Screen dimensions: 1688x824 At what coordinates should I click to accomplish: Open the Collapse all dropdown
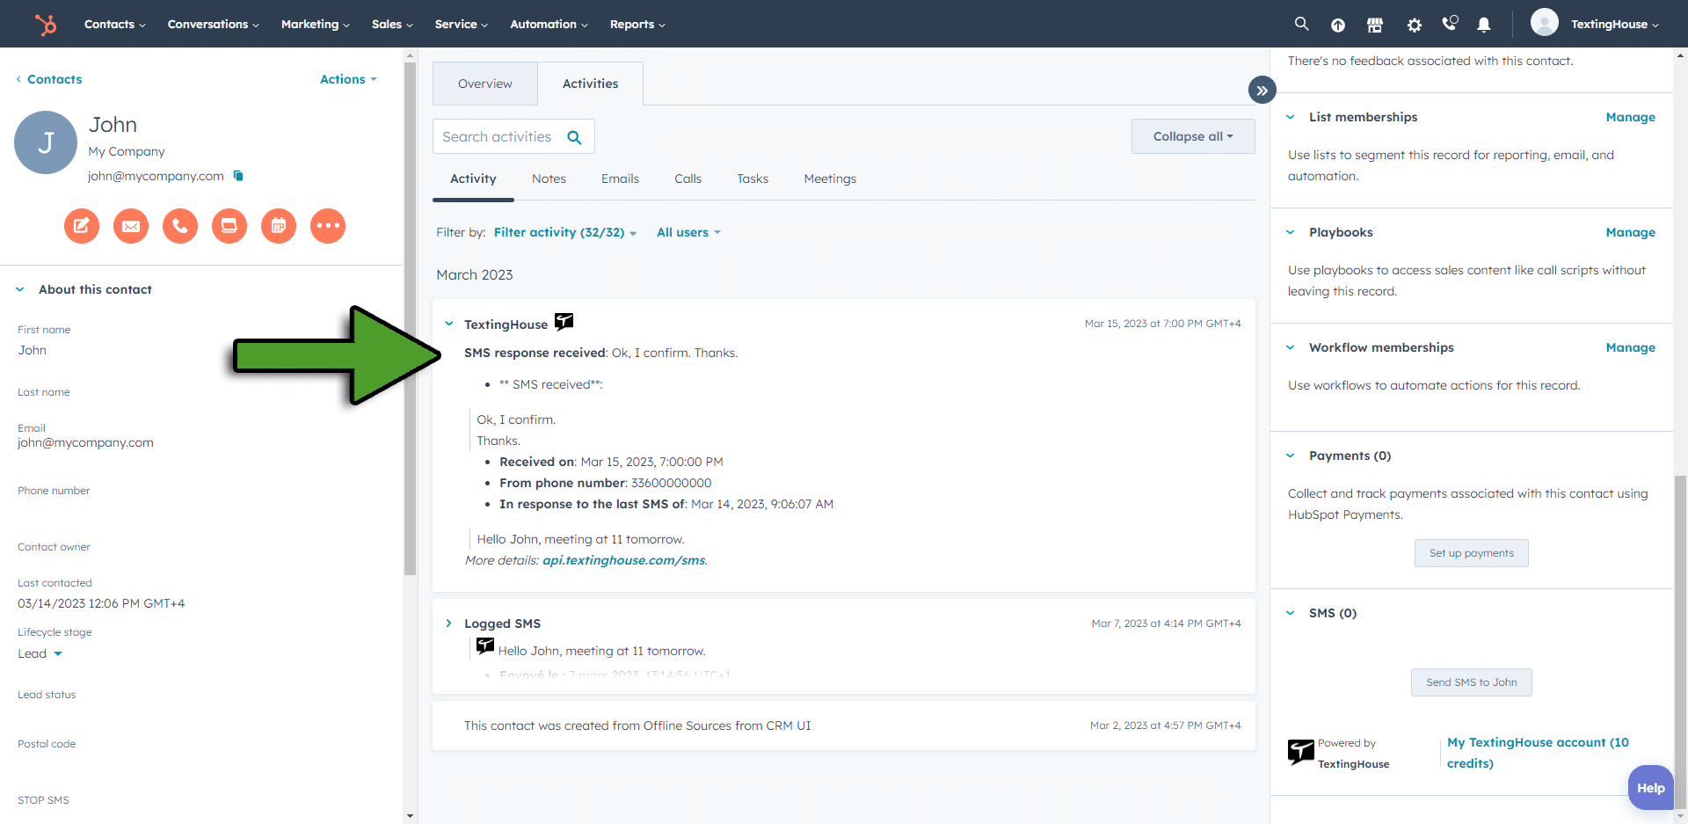(1193, 136)
